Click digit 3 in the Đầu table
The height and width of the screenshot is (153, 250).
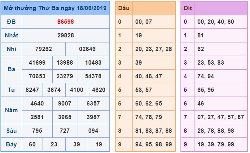pos(120,63)
